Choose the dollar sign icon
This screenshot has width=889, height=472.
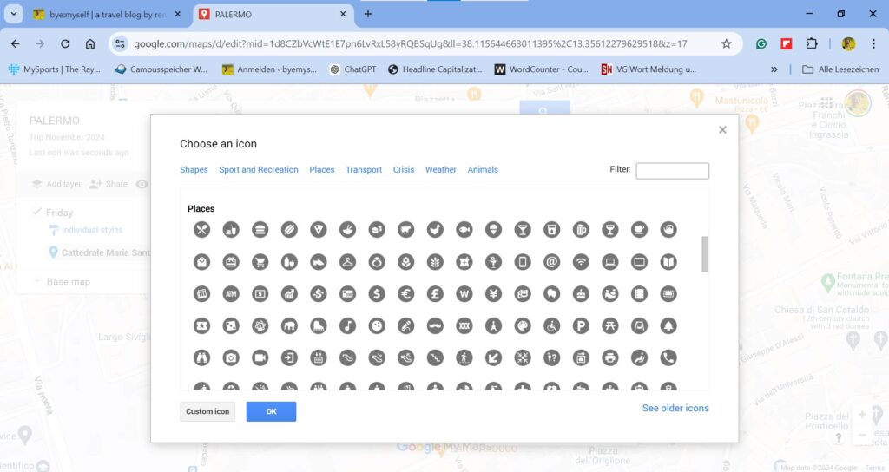(x=377, y=293)
